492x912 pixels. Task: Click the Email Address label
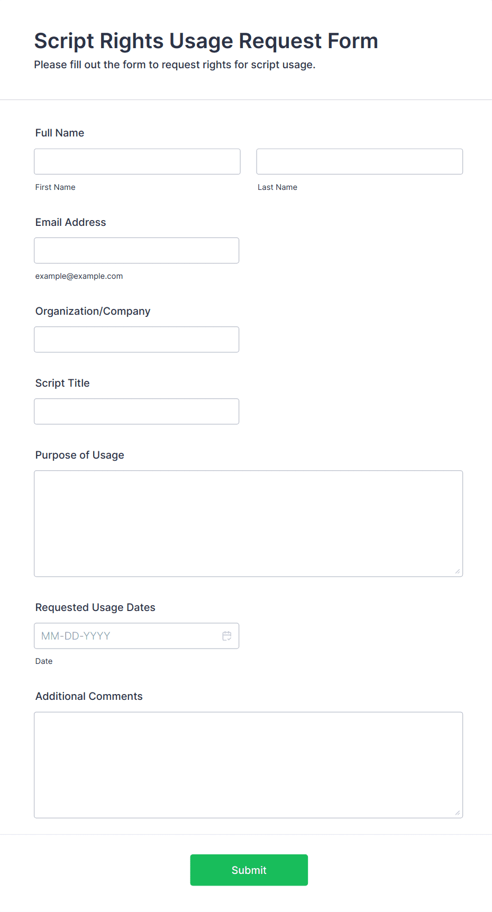(x=70, y=222)
